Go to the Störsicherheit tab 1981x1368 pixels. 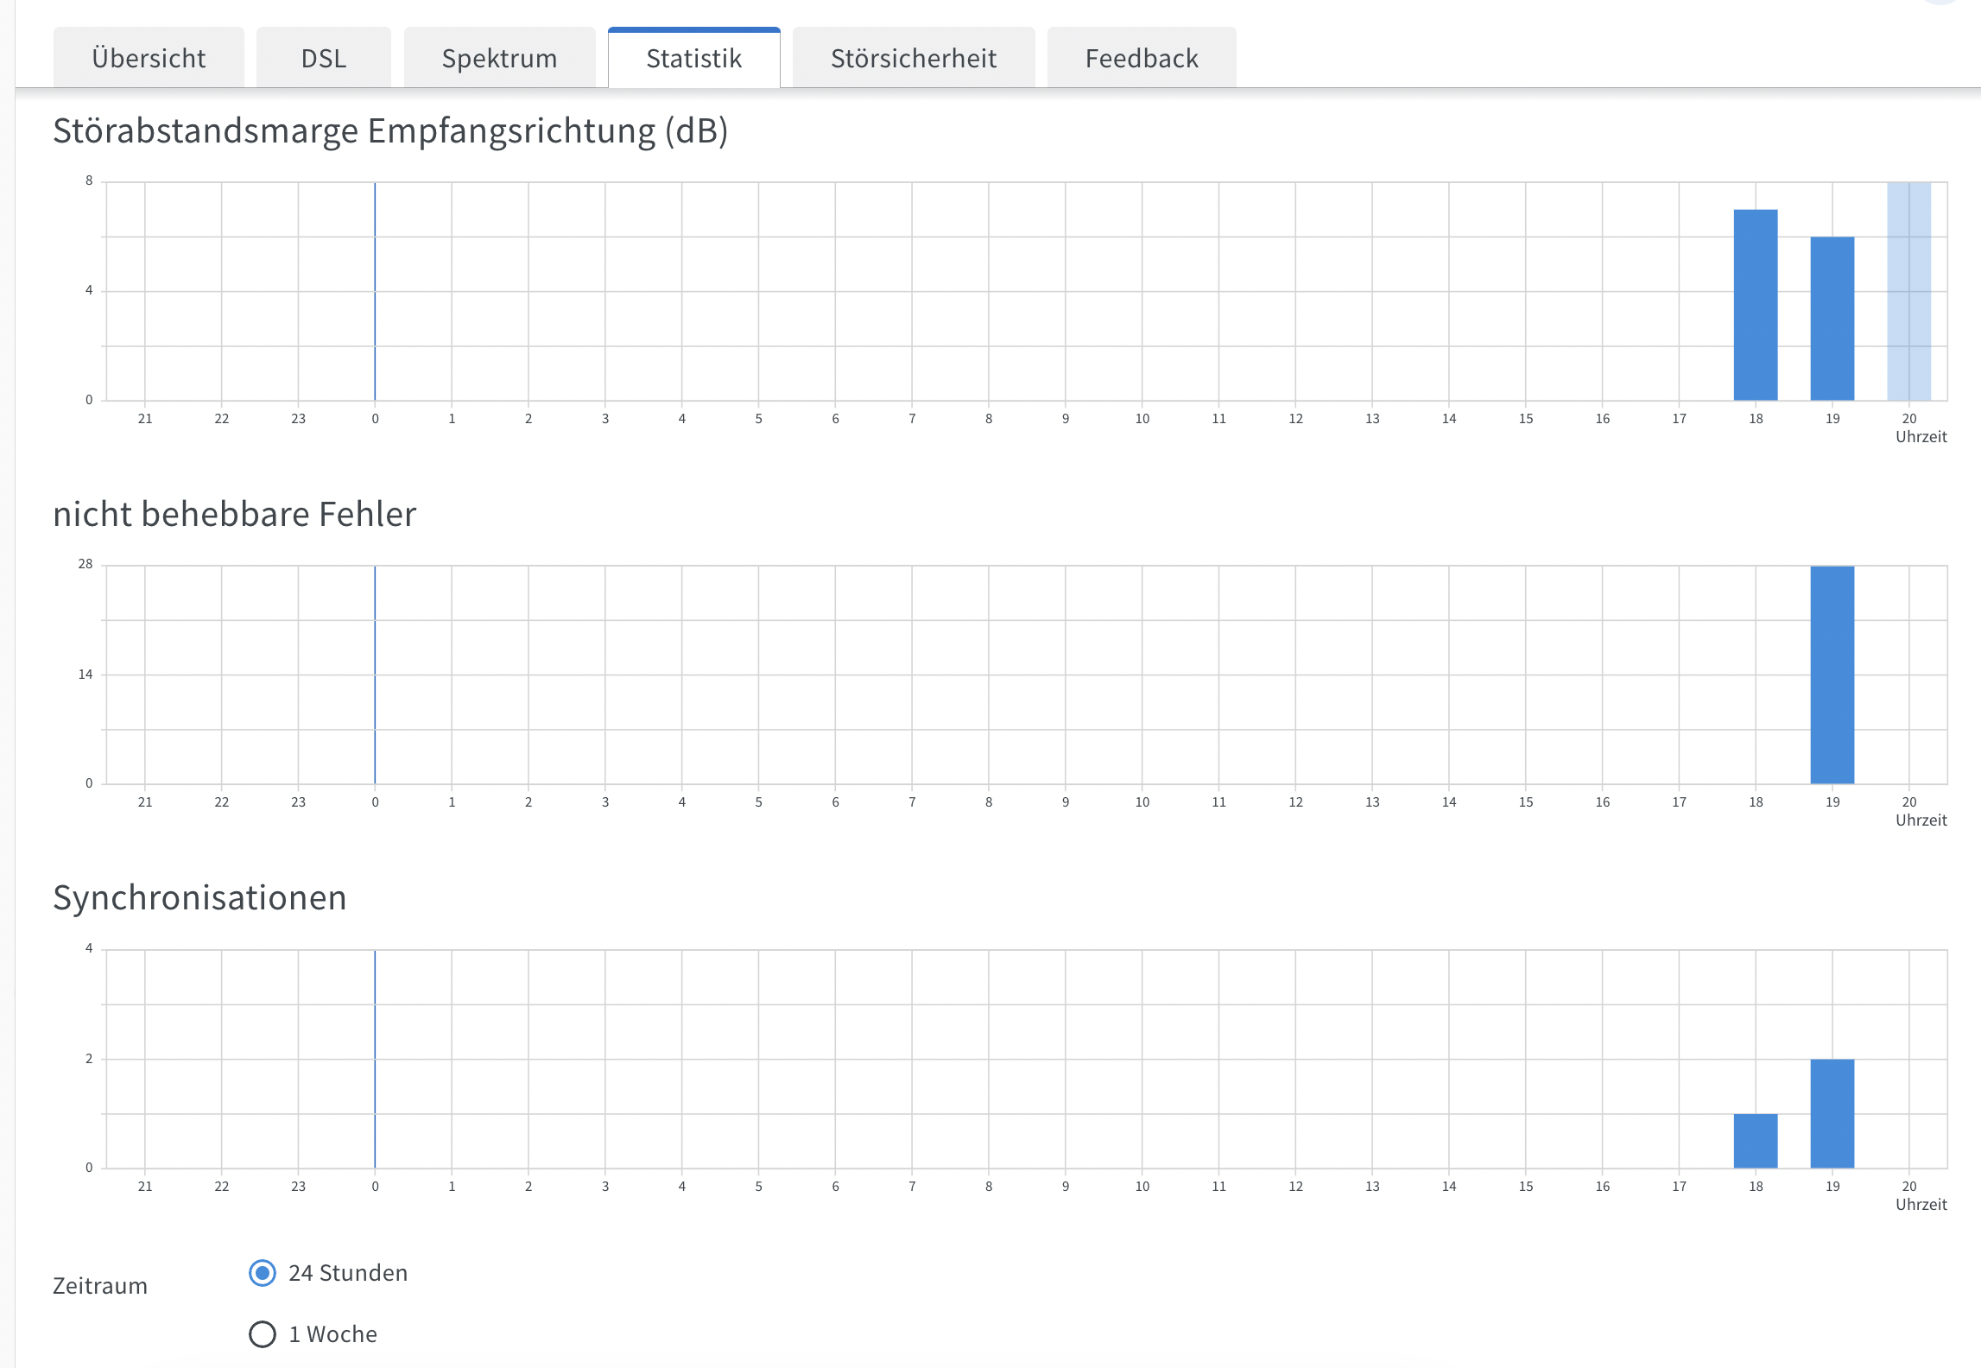pos(914,59)
